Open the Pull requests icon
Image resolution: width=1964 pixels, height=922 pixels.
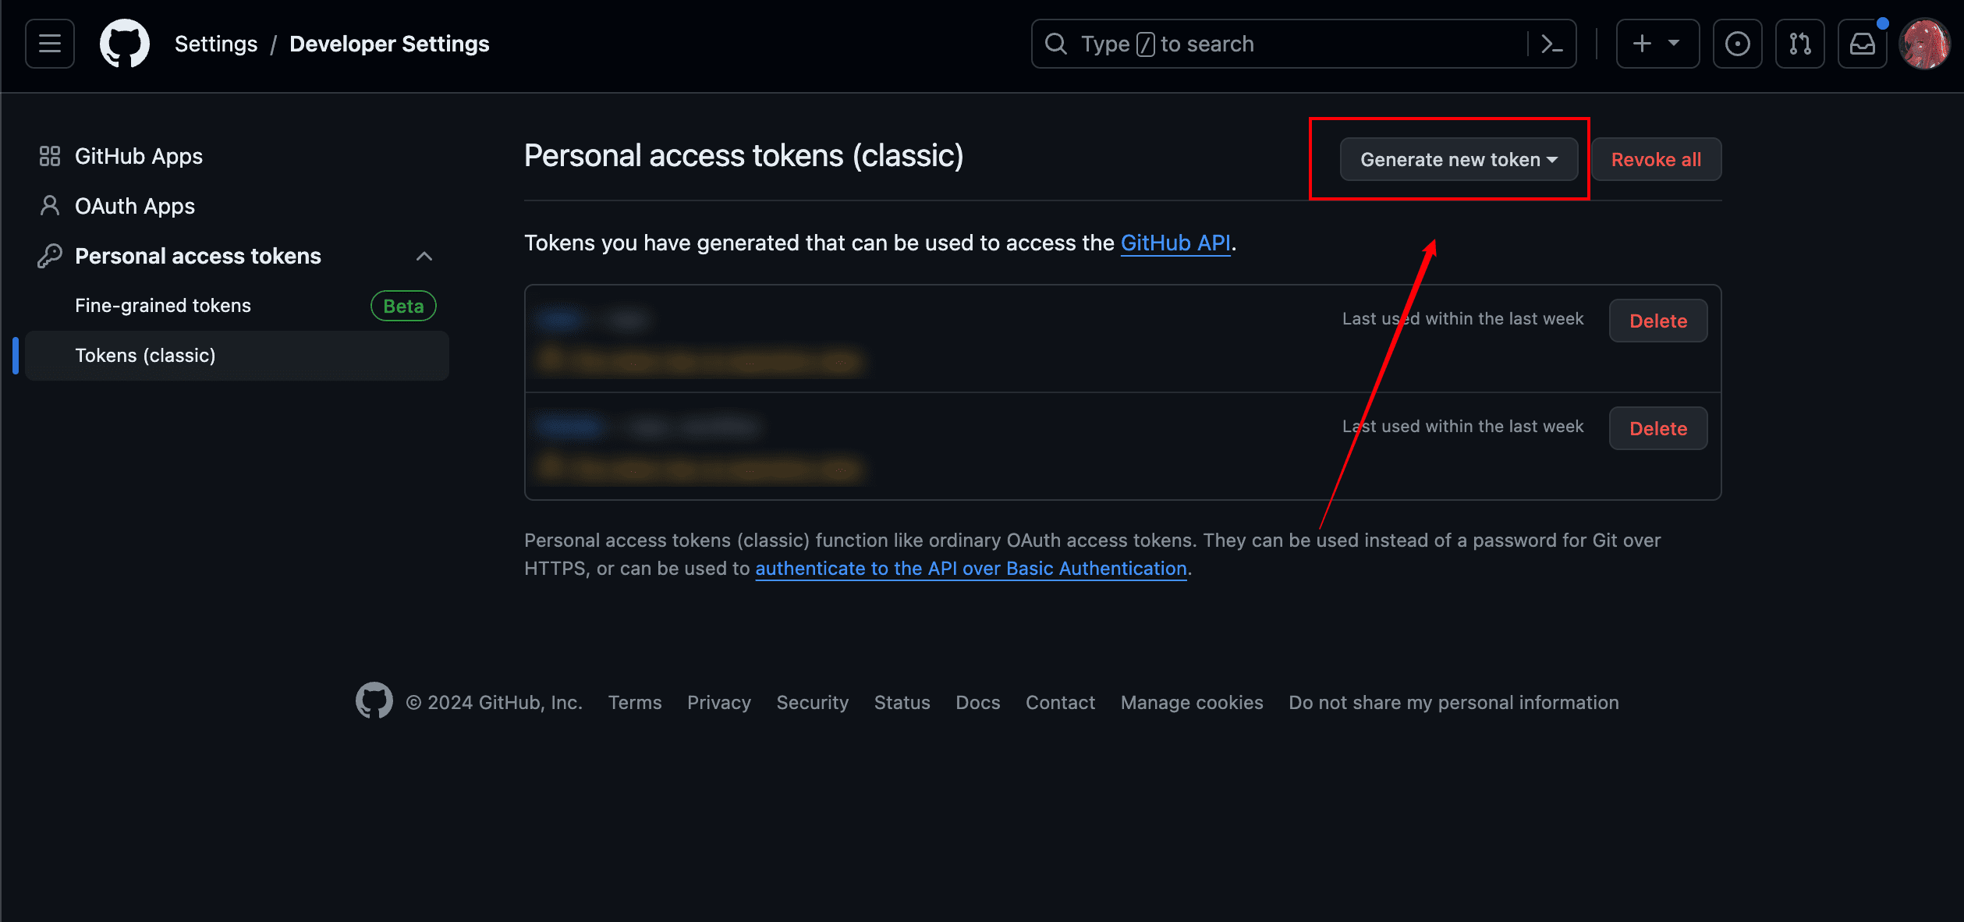(1799, 44)
